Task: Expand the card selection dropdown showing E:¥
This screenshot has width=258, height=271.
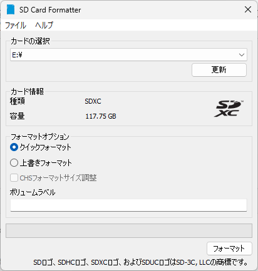Action: click(128, 55)
